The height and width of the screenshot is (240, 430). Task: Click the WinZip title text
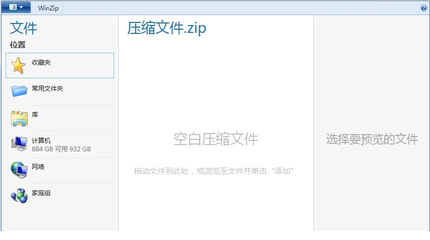click(48, 8)
